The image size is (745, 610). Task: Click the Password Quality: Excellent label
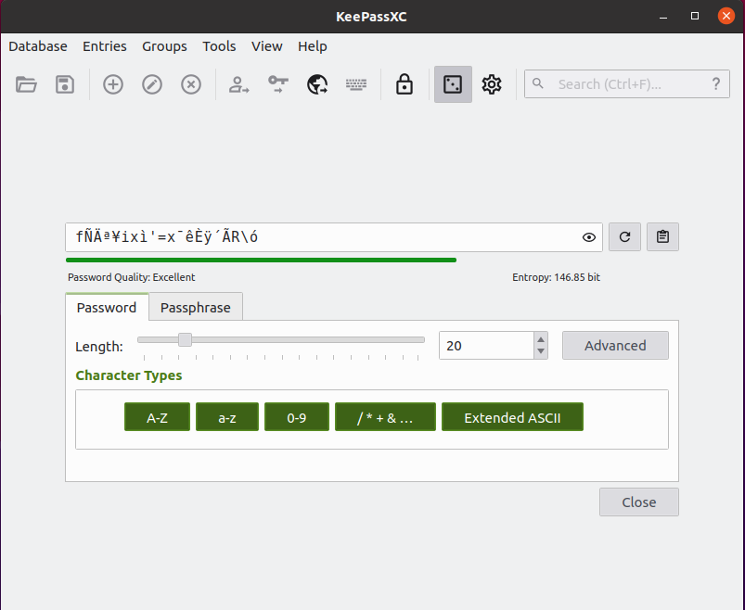(x=131, y=277)
